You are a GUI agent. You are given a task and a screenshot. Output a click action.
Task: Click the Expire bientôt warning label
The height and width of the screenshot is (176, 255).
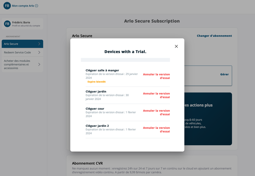(x=96, y=82)
